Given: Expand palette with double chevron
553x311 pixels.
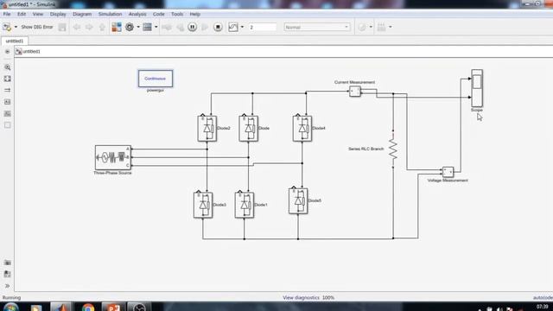Looking at the screenshot, I should pyautogui.click(x=8, y=286).
